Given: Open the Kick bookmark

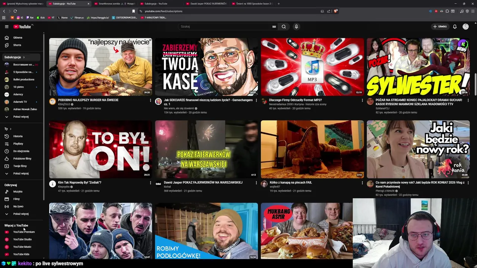Looking at the screenshot, I should pyautogui.click(x=41, y=17).
